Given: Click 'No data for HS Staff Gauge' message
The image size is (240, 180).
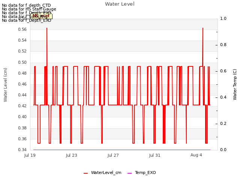Looking at the screenshot, I should coord(29,9).
